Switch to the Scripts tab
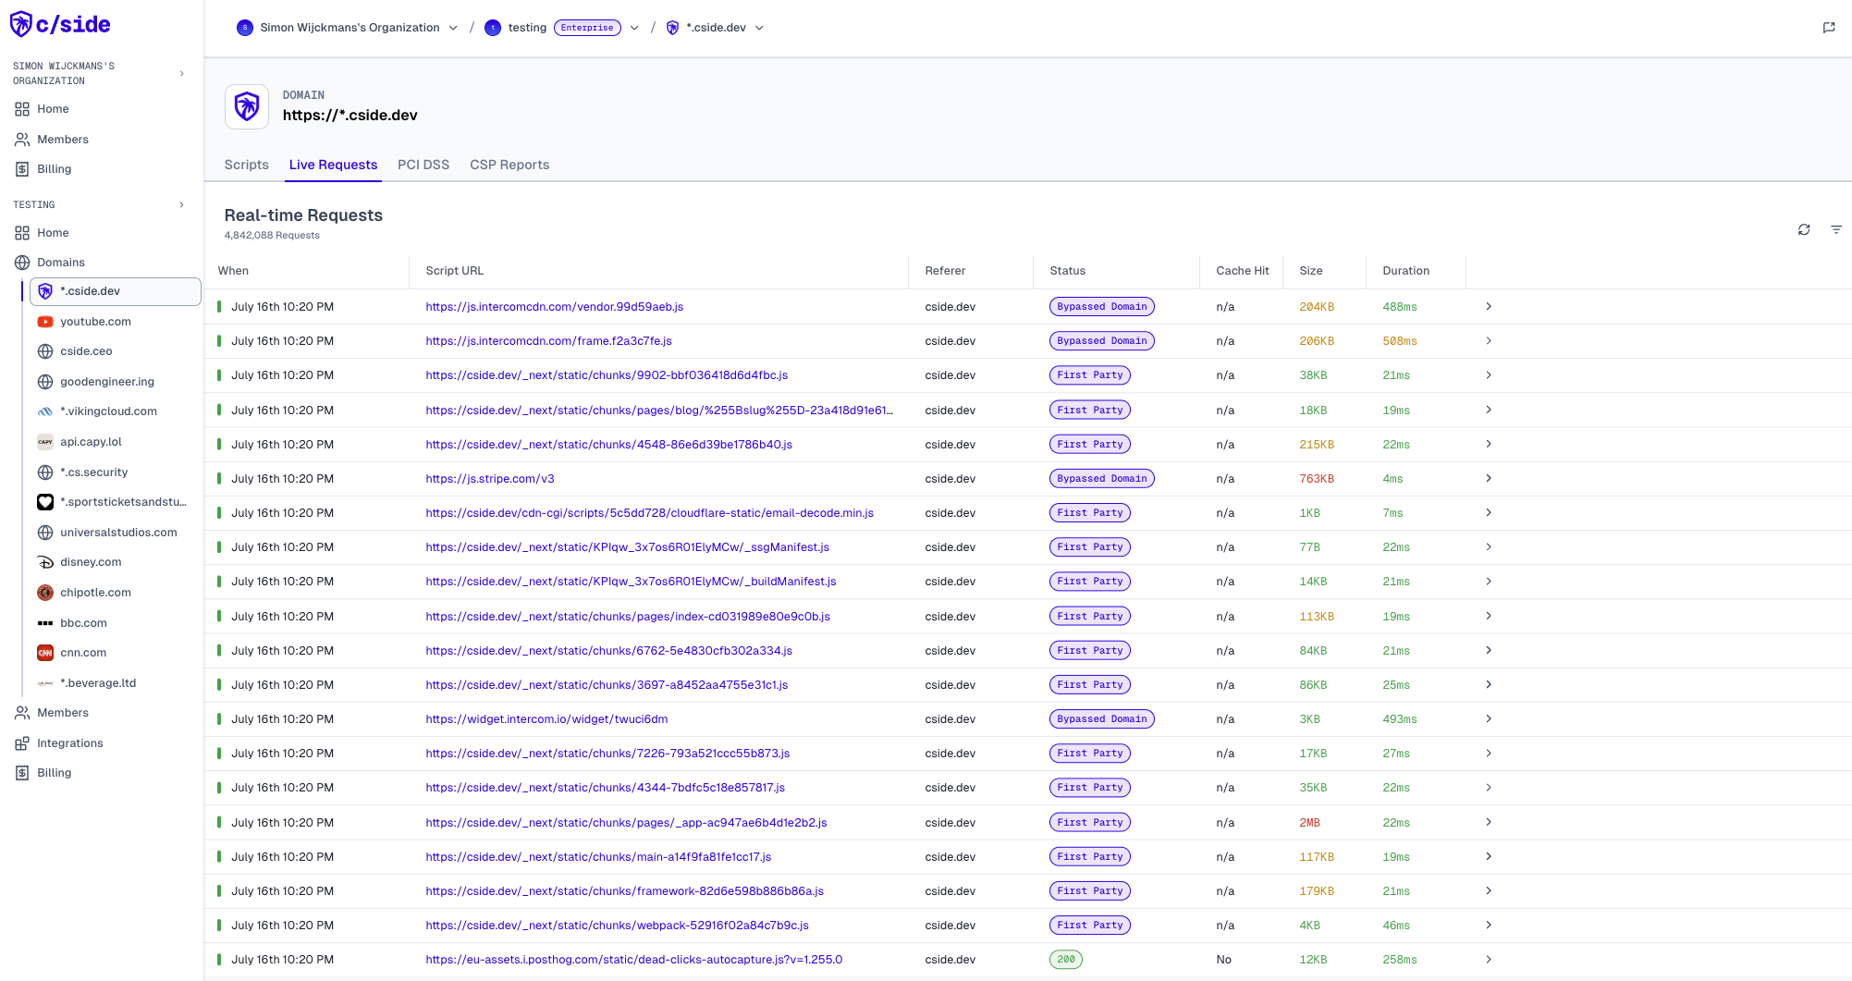The width and height of the screenshot is (1852, 981). (x=246, y=165)
